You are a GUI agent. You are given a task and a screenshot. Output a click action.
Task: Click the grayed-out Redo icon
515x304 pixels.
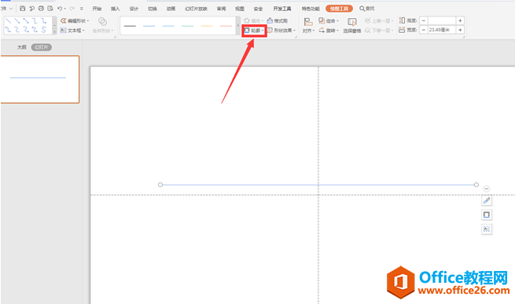(72, 9)
